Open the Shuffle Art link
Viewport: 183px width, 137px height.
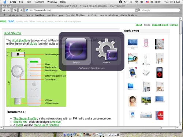20,122
